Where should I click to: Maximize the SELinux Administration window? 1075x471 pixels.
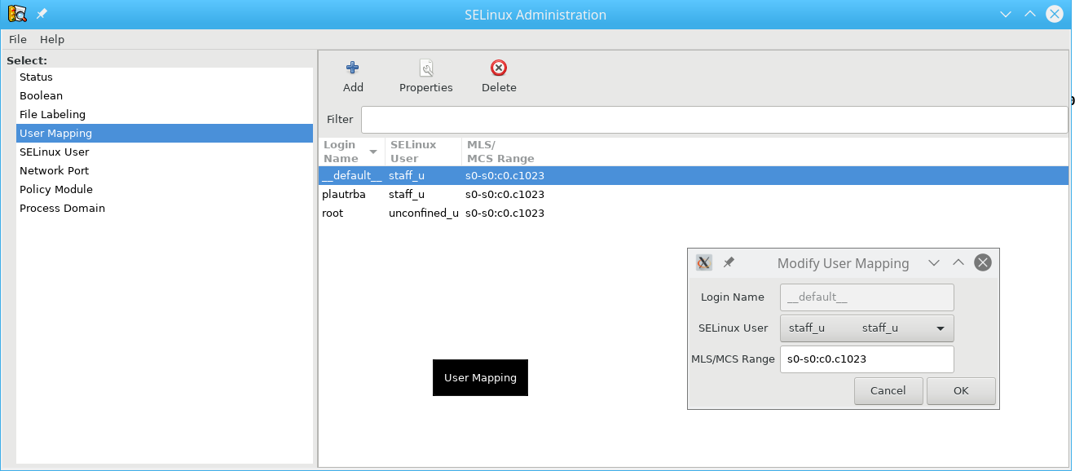point(1030,14)
